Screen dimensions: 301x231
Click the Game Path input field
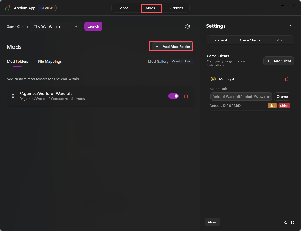241,97
